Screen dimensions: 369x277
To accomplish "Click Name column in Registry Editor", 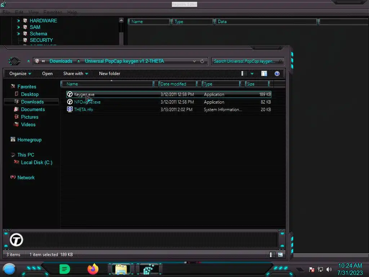I will [x=149, y=22].
